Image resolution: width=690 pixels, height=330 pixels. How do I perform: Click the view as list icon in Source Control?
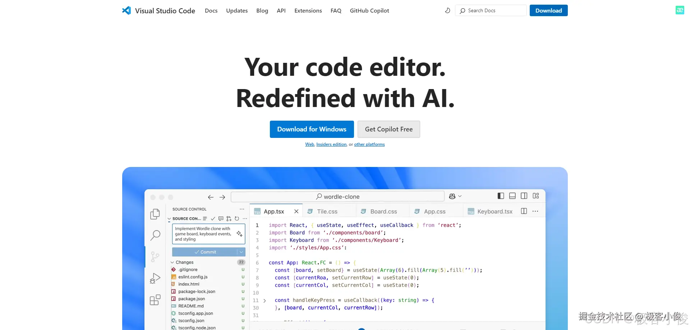pos(205,218)
